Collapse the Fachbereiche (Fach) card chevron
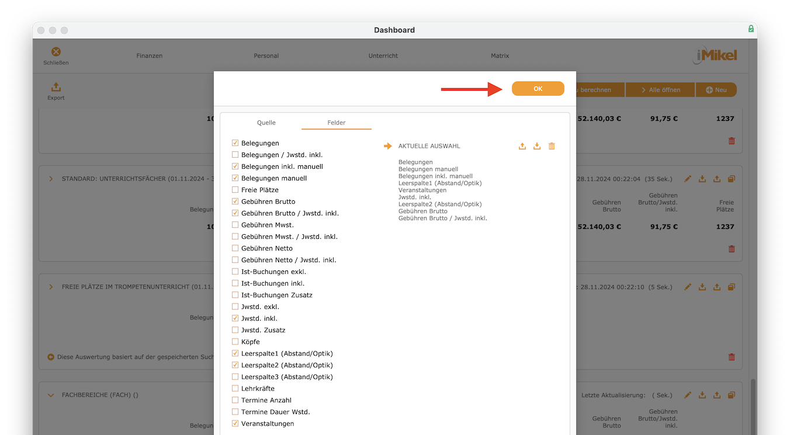The height and width of the screenshot is (435, 790). (51, 395)
